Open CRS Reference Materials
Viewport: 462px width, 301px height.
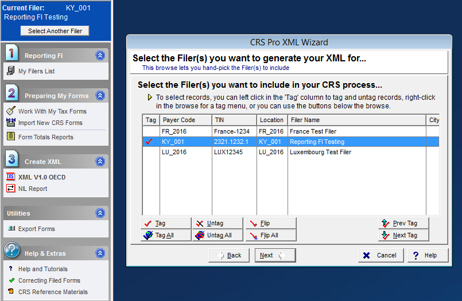[53, 292]
